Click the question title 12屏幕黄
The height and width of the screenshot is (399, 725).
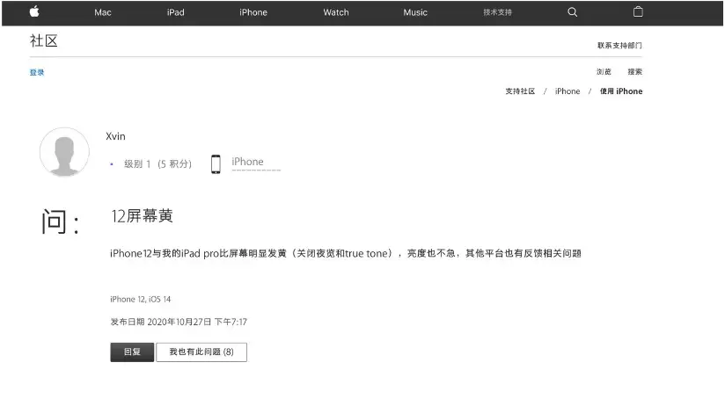point(142,215)
